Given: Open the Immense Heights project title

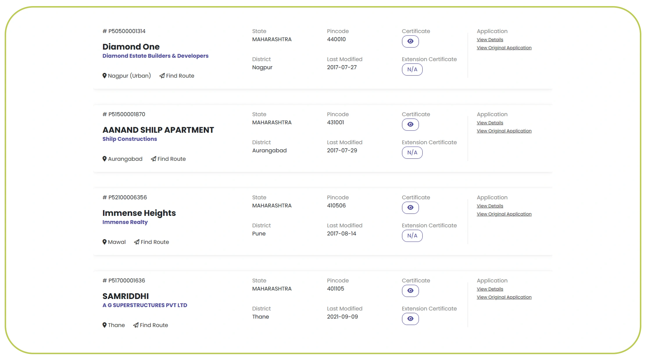Looking at the screenshot, I should pyautogui.click(x=139, y=213).
